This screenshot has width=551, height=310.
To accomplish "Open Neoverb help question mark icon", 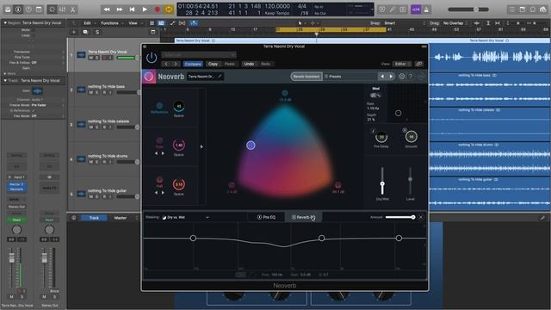I will [x=410, y=77].
